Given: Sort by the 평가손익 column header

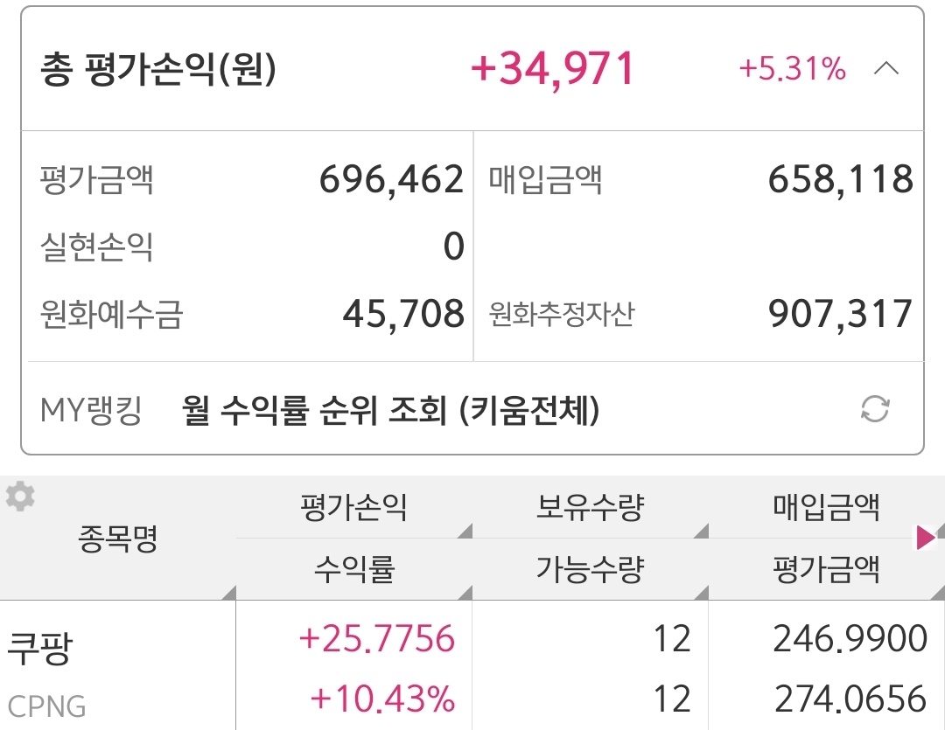Looking at the screenshot, I should click(353, 507).
